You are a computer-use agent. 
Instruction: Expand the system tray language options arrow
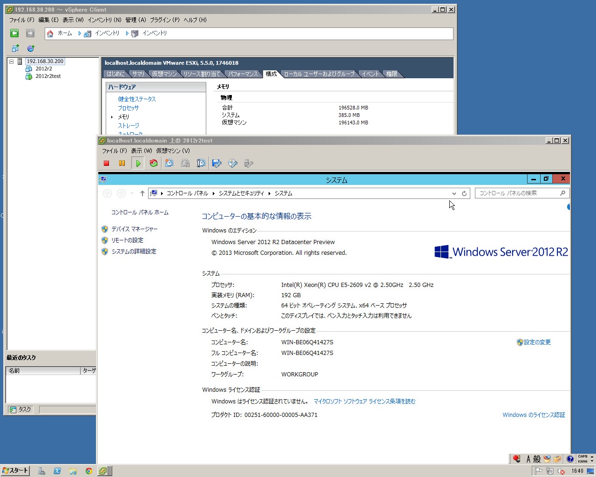[x=592, y=459]
